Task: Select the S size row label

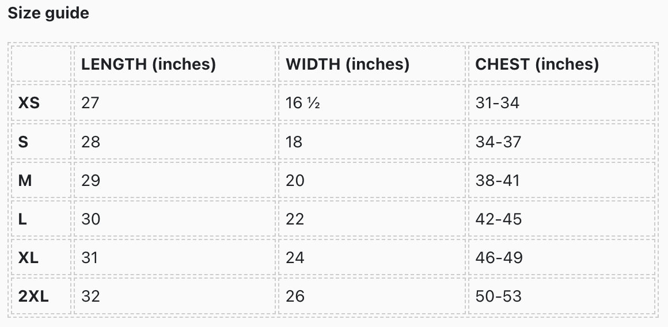Action: point(23,142)
